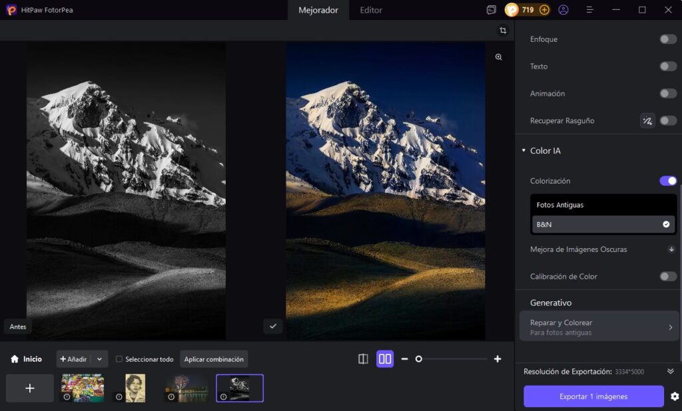
Task: Select the Fotos Antiguas colorization option
Action: tap(560, 205)
